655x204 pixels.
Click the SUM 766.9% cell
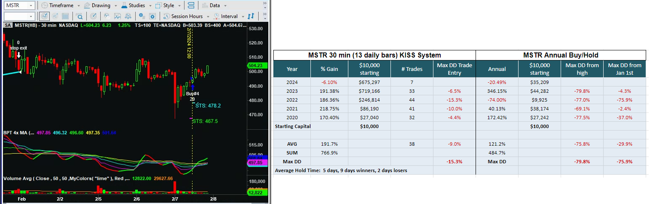click(329, 153)
